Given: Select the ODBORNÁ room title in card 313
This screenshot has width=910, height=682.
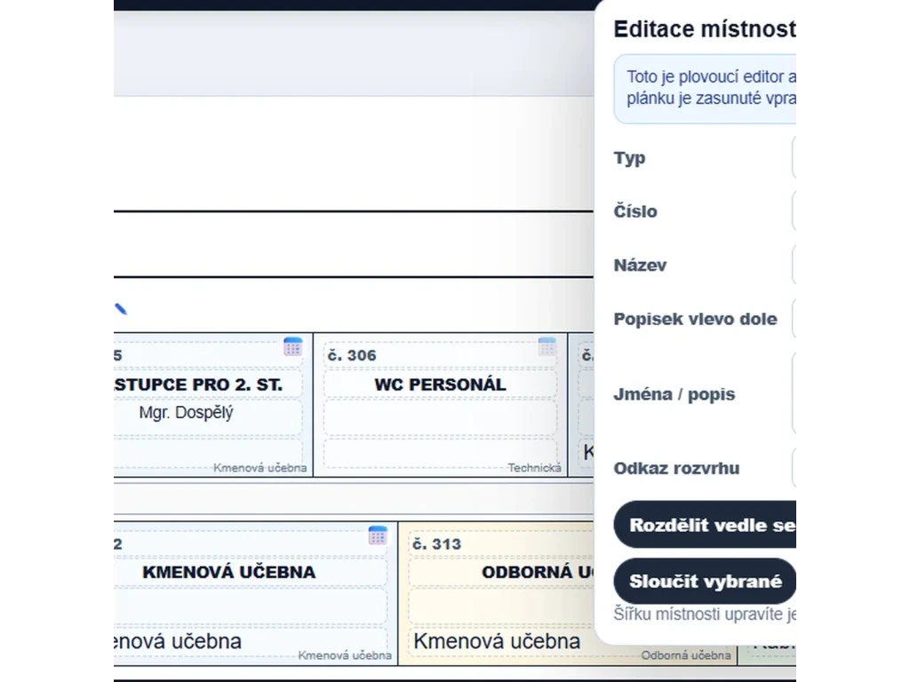Looking at the screenshot, I should (538, 573).
